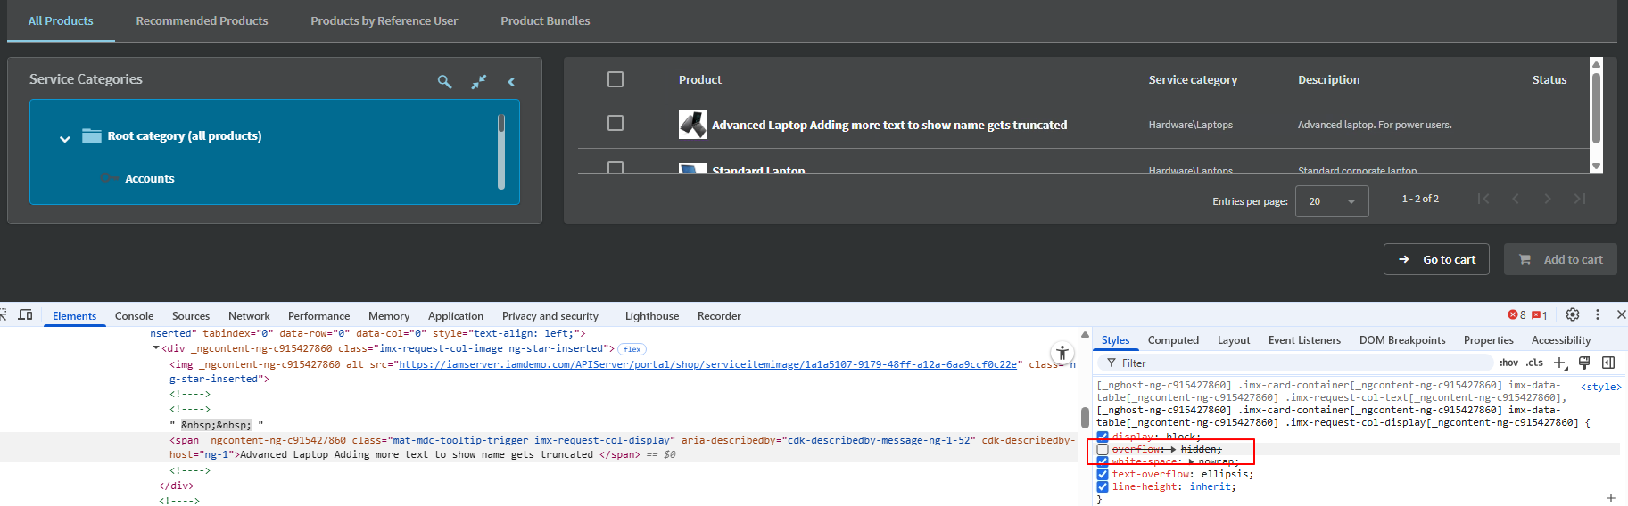Open Entries per page dropdown

(1331, 201)
